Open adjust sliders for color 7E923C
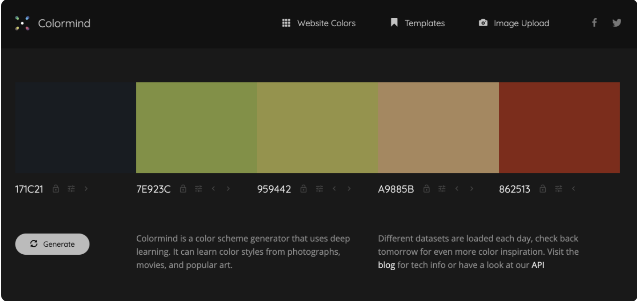637x301 pixels. pyautogui.click(x=199, y=189)
